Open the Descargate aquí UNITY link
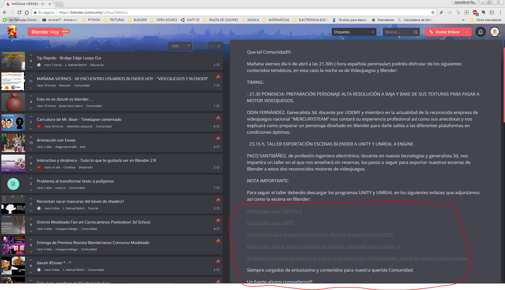Image resolution: width=505 pixels, height=290 pixels. tap(270, 223)
